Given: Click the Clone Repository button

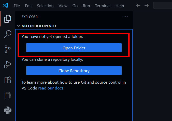Looking at the screenshot, I should [x=74, y=71].
